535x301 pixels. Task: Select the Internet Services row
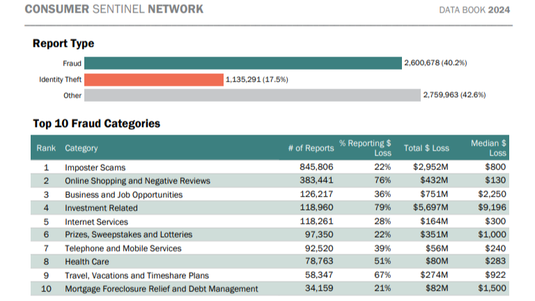[x=95, y=222]
